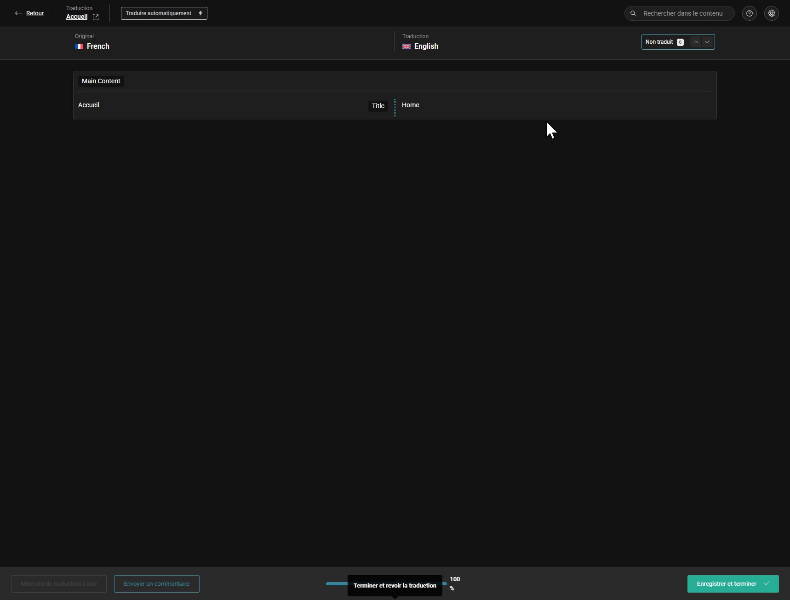The height and width of the screenshot is (600, 790).
Task: Click the back arrow icon beside Retour
Action: tap(19, 13)
